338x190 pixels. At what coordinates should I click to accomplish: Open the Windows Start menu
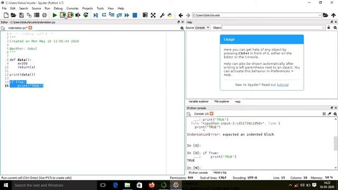point(6,185)
